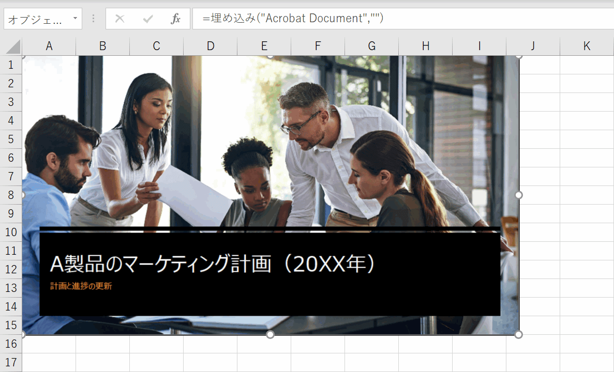This screenshot has height=372, width=614.
Task: Click the Enter checkmark icon on the formula bar
Action: pyautogui.click(x=148, y=19)
